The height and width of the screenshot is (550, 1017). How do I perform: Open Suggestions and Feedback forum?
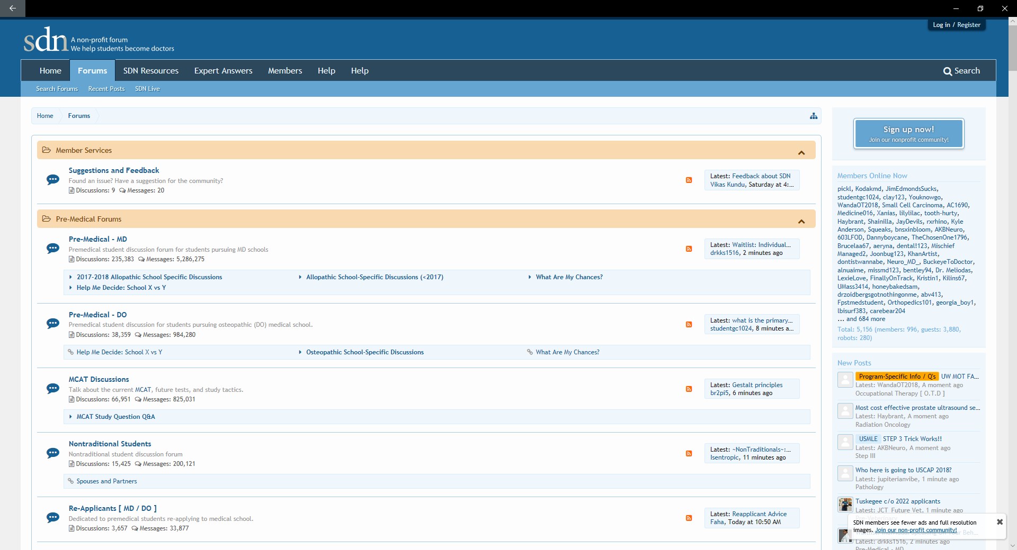tap(114, 170)
